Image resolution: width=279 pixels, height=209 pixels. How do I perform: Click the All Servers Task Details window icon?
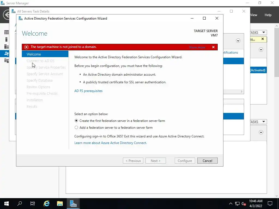point(14,11)
